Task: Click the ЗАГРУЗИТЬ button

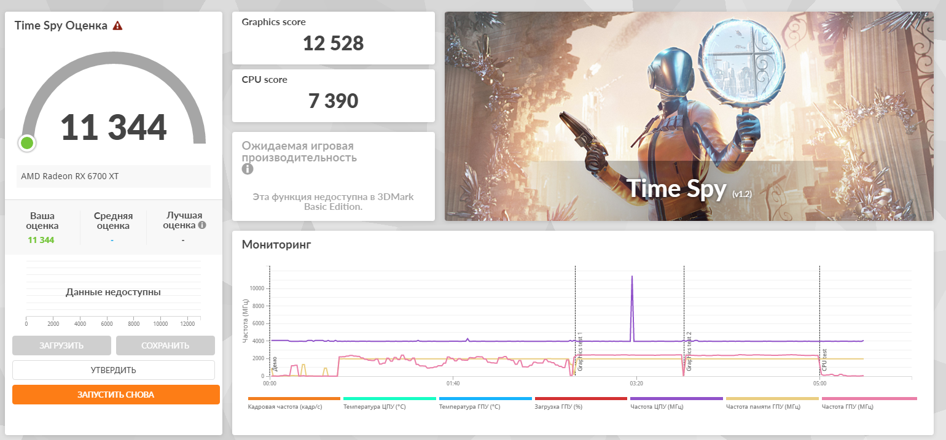Action: 61,345
